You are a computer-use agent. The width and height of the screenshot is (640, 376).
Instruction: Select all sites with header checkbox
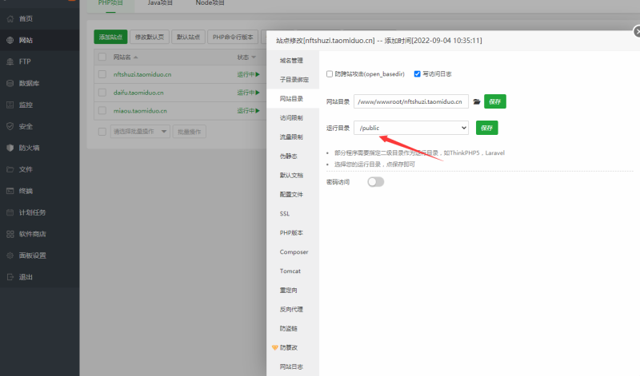coord(102,57)
